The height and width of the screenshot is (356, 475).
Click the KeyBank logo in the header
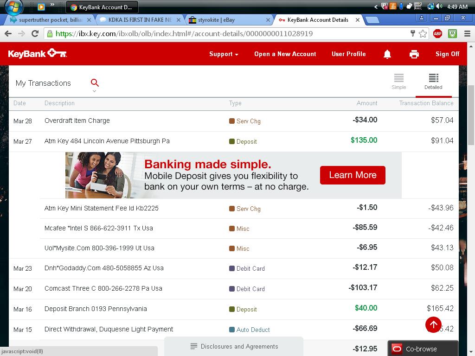pos(37,54)
